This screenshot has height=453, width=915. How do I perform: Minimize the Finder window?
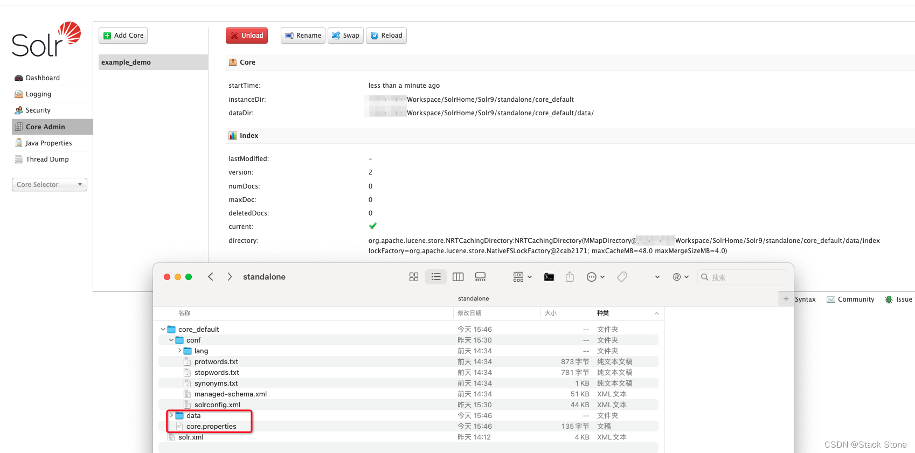178,277
